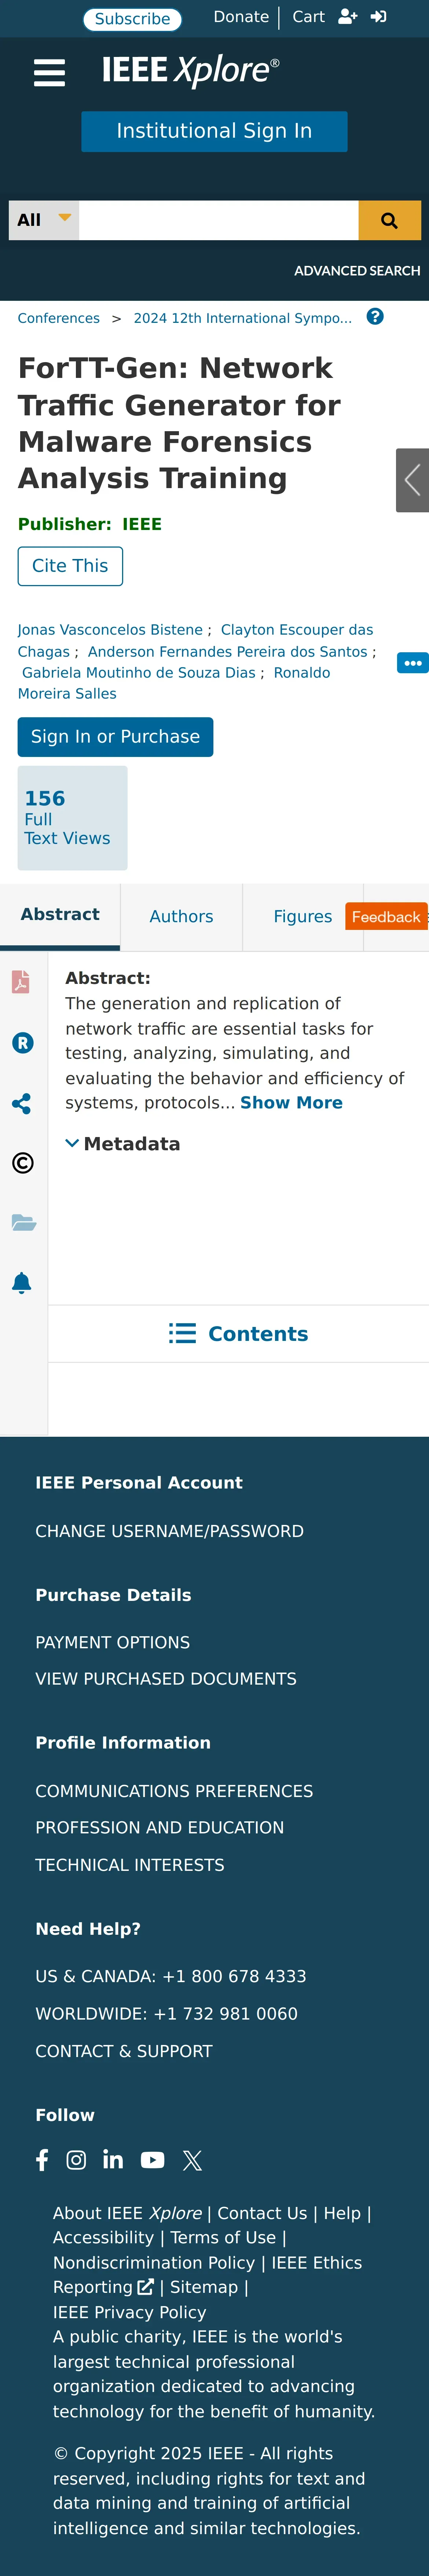This screenshot has width=429, height=2576.
Task: Click the magnifier search button
Action: click(389, 220)
